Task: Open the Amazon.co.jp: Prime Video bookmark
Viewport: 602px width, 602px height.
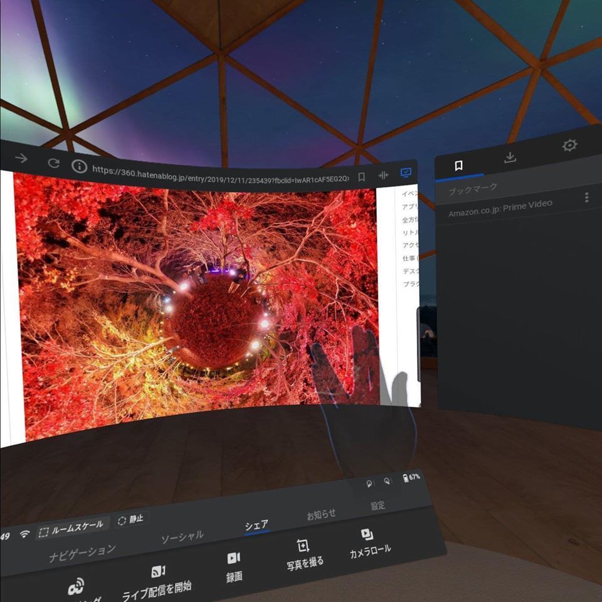Action: (500, 208)
